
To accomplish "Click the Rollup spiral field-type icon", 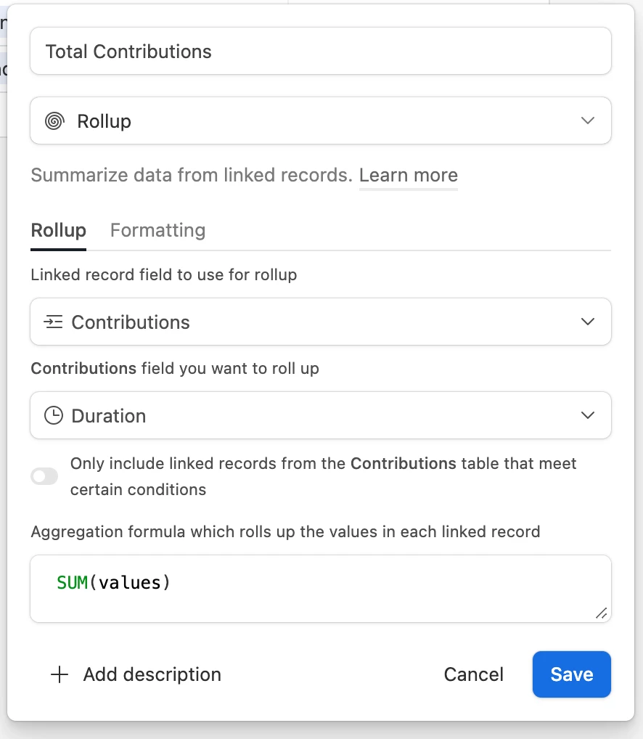I will tap(54, 121).
